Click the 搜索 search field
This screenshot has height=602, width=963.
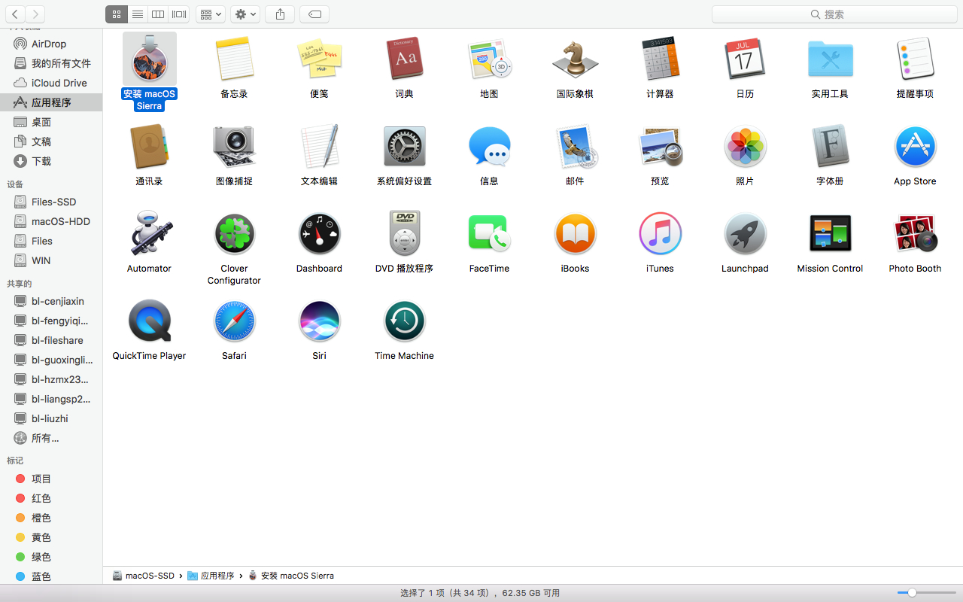click(x=834, y=14)
